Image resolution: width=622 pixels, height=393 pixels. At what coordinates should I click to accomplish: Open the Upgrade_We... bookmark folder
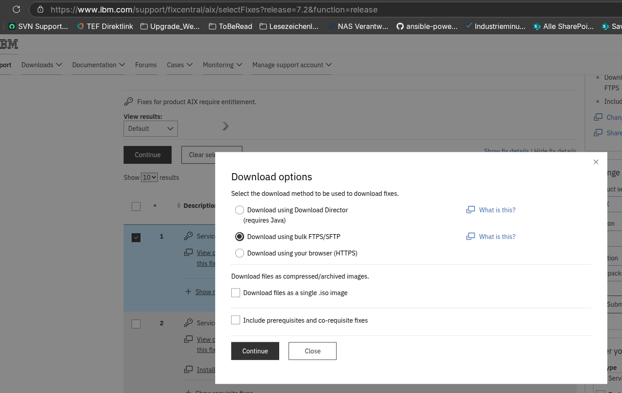tap(170, 26)
